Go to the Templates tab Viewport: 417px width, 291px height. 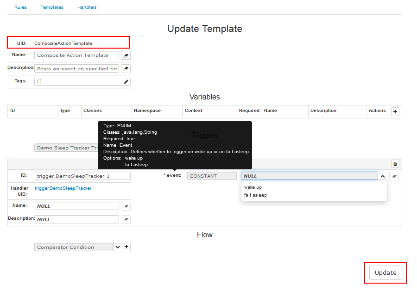pyautogui.click(x=52, y=7)
